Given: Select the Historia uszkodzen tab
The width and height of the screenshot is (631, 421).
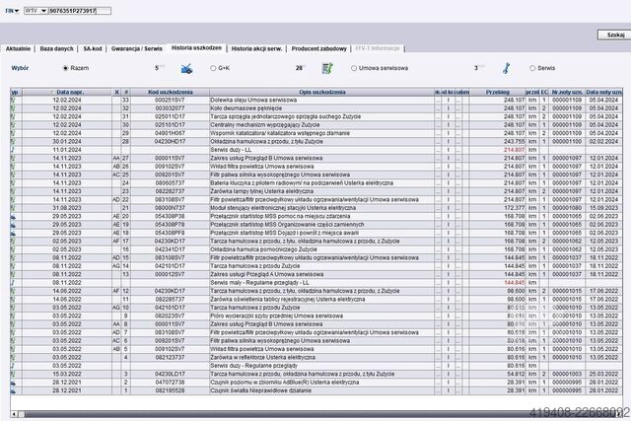Looking at the screenshot, I should (196, 48).
